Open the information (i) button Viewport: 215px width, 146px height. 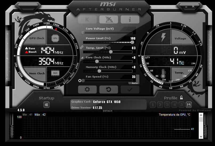130,19
